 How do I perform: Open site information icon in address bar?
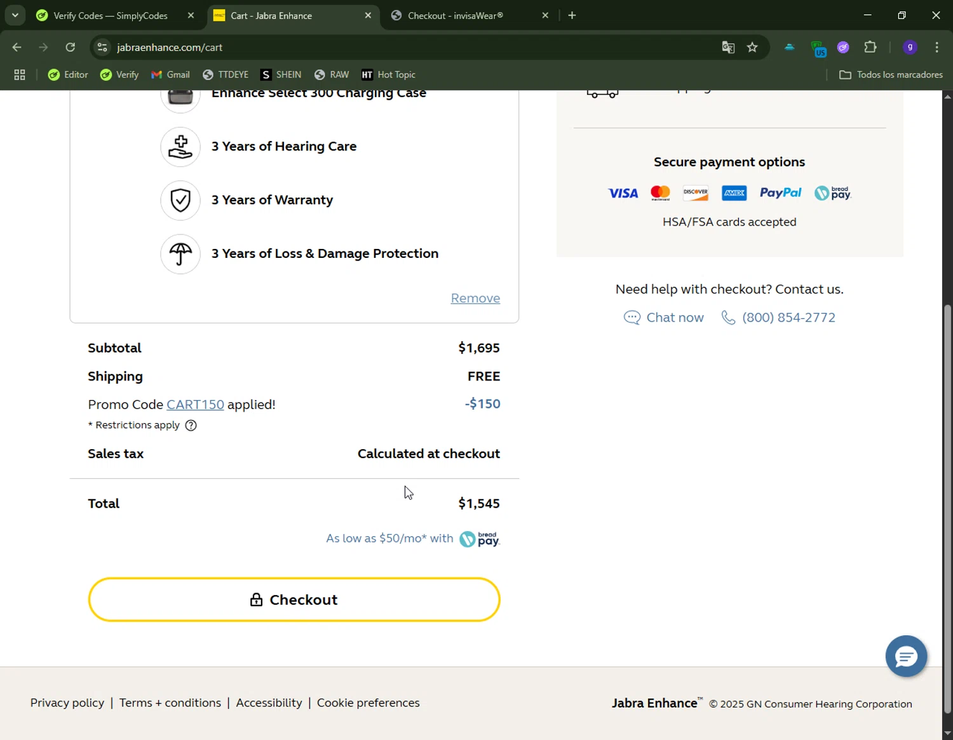click(x=102, y=47)
